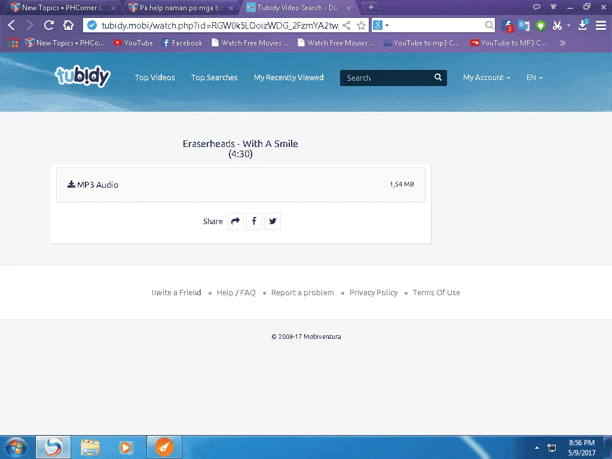This screenshot has height=459, width=612.
Task: Go back with the browser back arrow
Action: pyautogui.click(x=11, y=25)
